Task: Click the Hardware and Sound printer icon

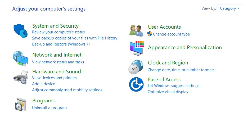Action: 20,77
